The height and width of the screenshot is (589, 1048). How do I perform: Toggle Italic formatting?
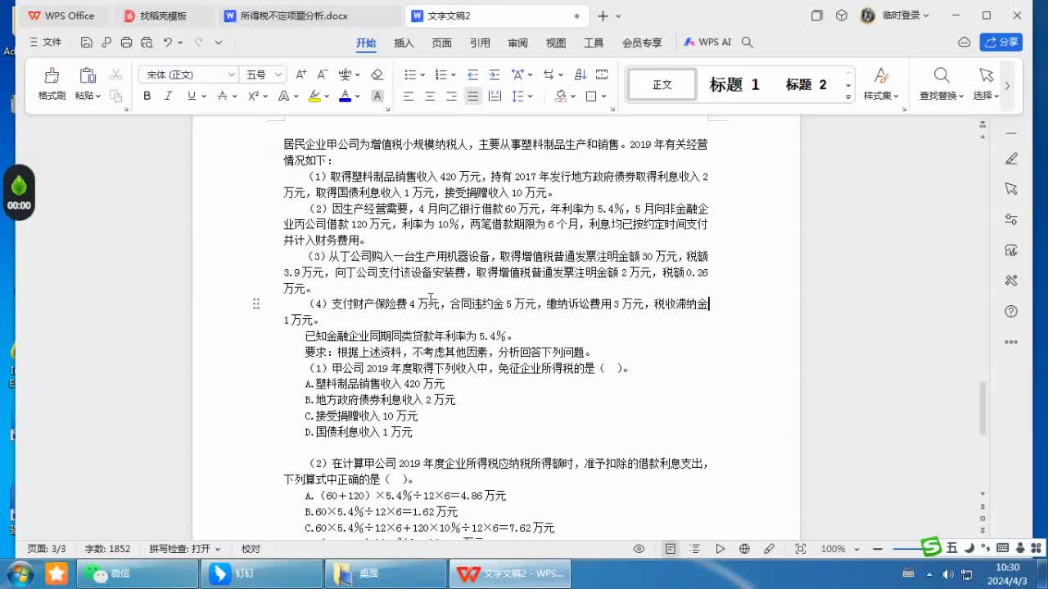coord(168,96)
